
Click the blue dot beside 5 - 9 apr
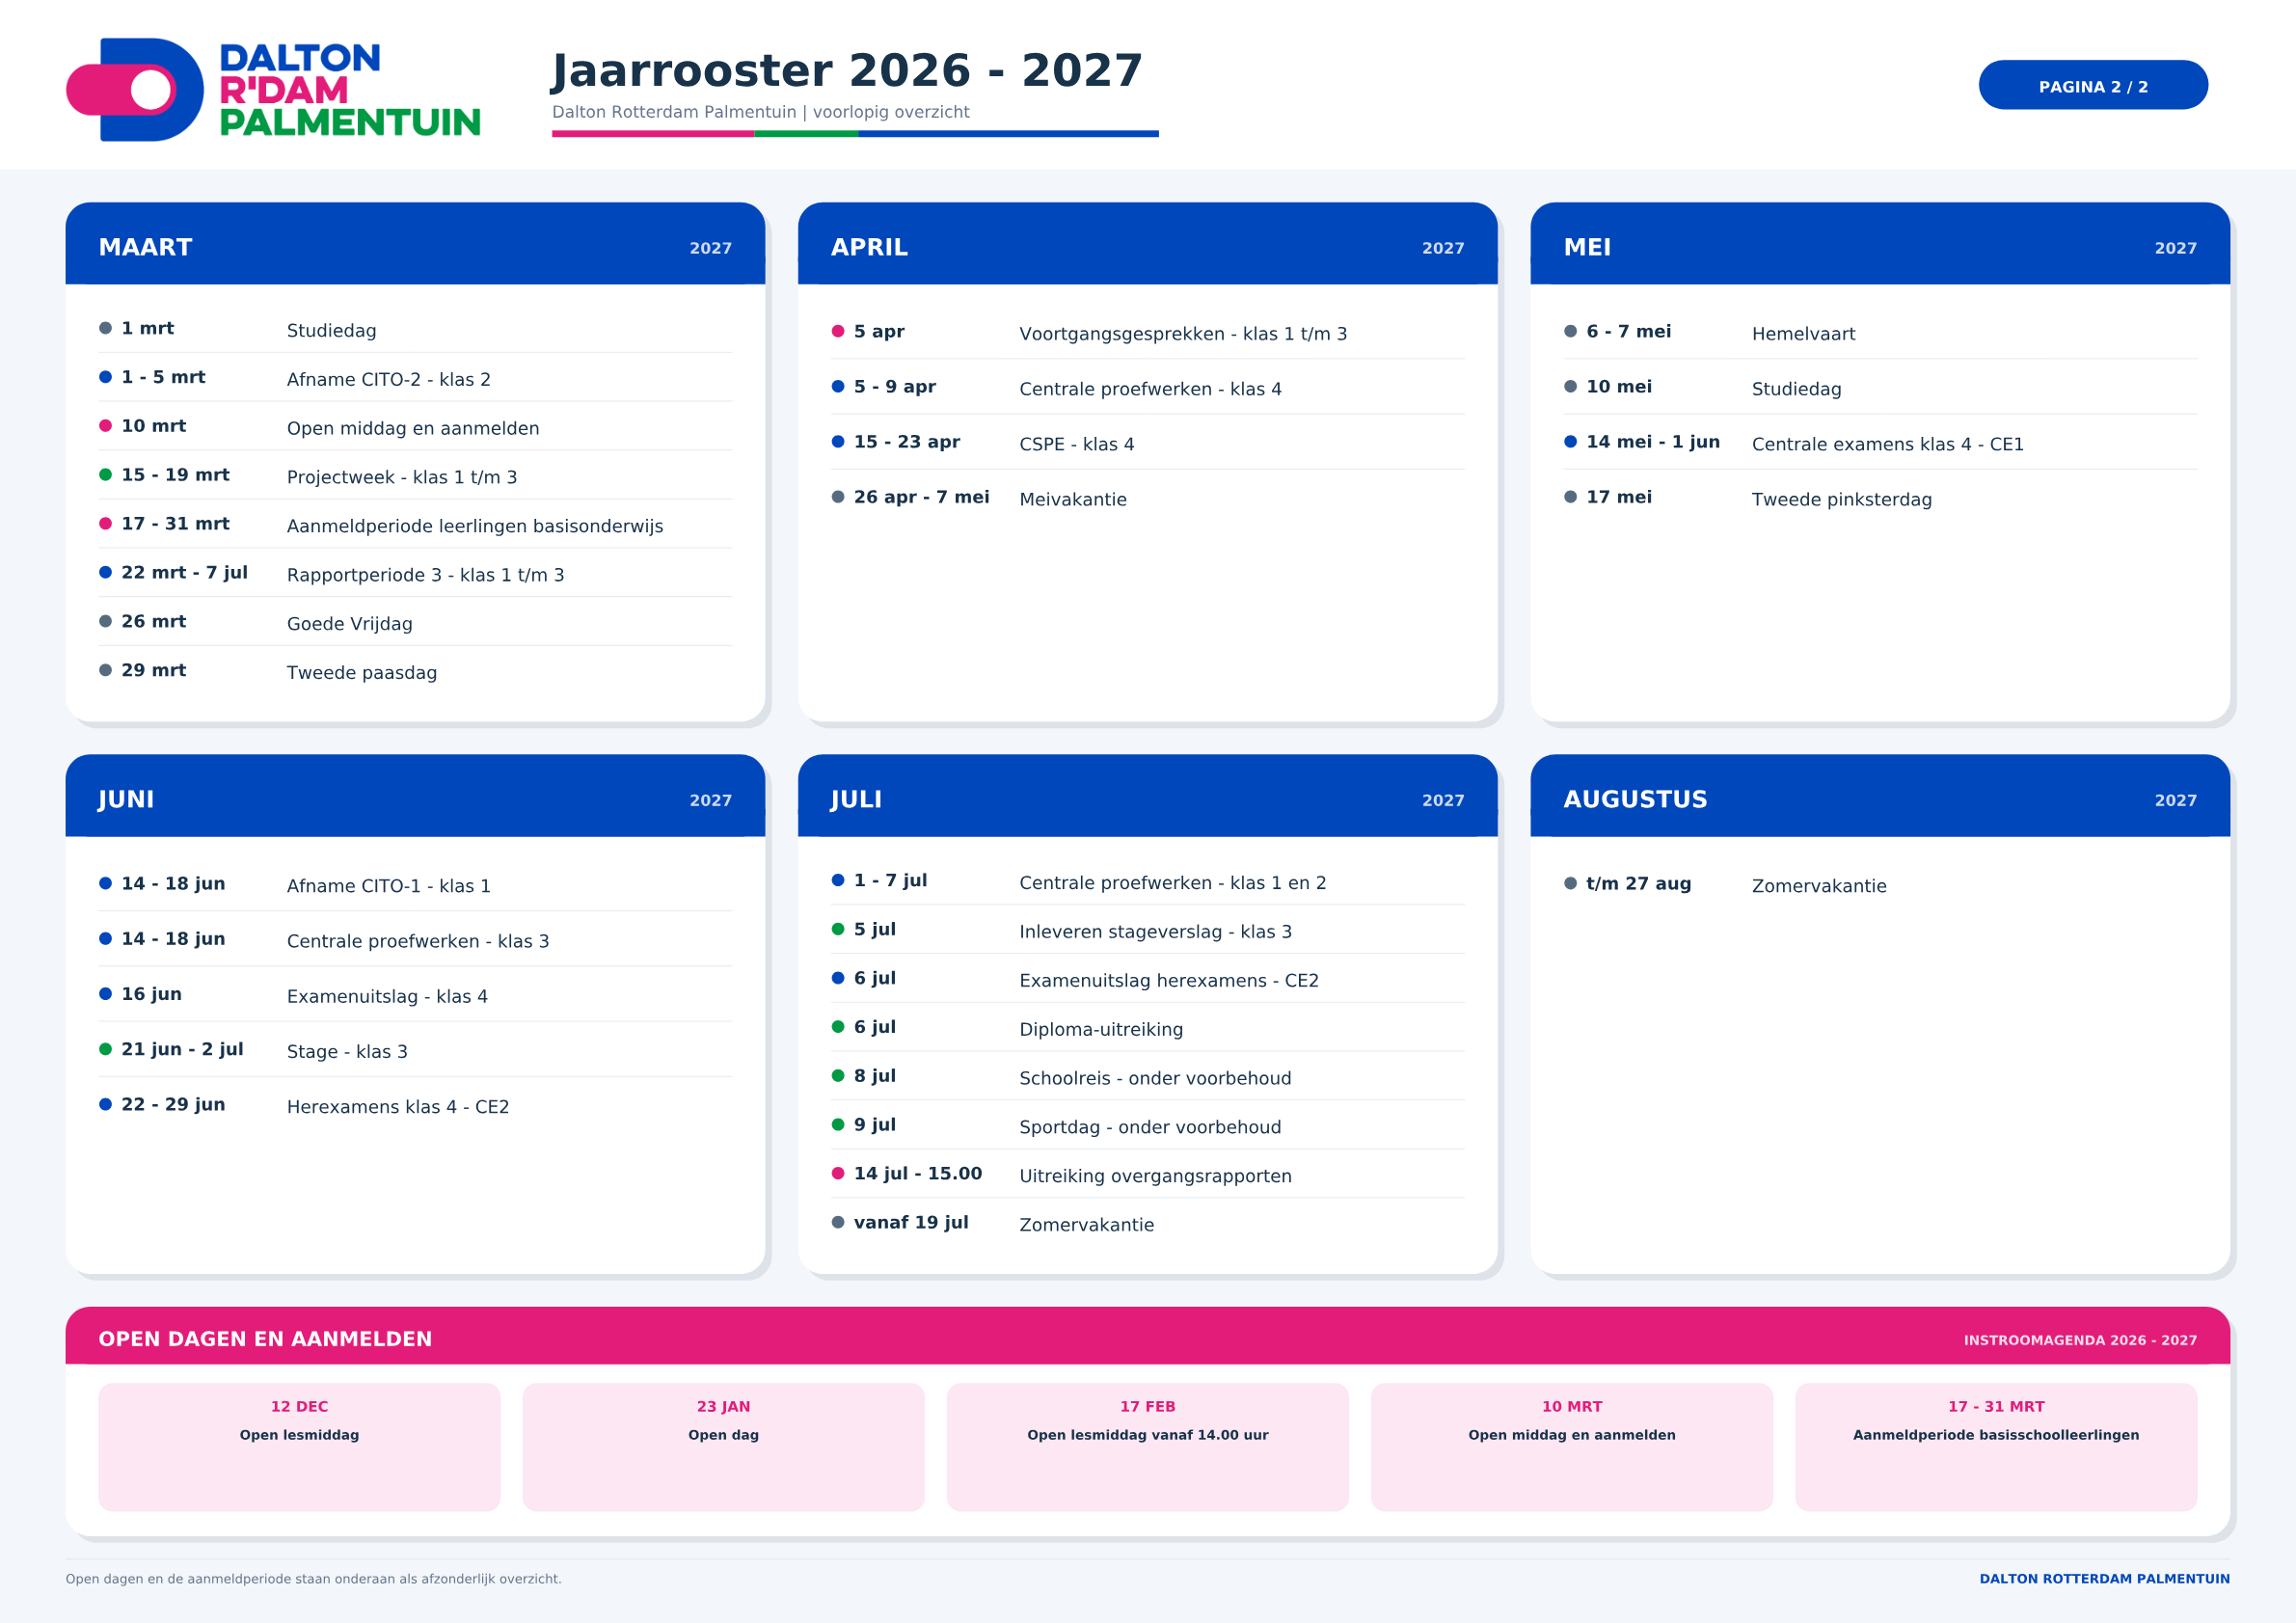coord(838,387)
